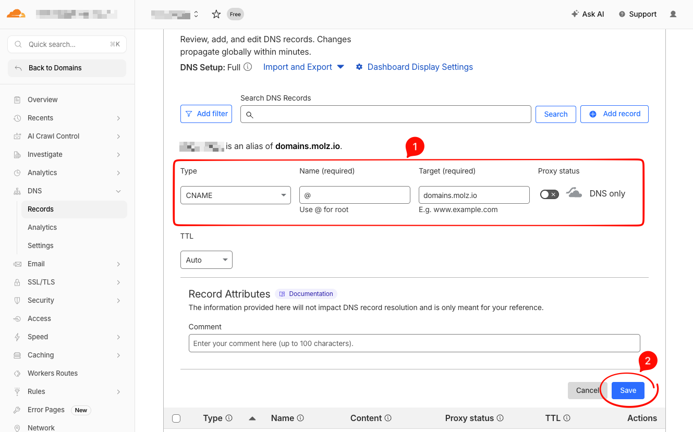Screen dimensions: 693x432
Task: Click the Investigate document icon
Action: 17,154
